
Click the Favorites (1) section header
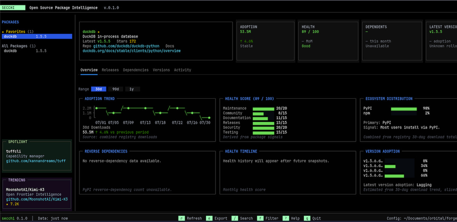tap(18, 32)
